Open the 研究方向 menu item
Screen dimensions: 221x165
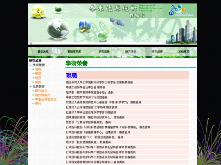(131, 51)
